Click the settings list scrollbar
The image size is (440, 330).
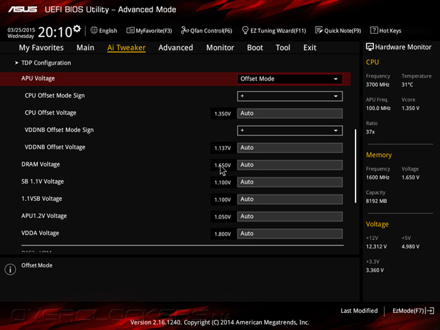coord(355,166)
